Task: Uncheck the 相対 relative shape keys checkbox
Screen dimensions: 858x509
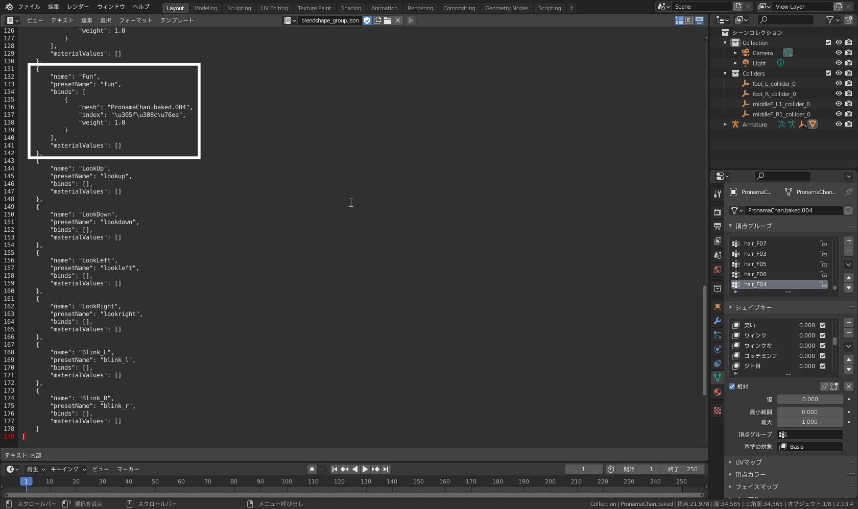Action: tap(732, 386)
